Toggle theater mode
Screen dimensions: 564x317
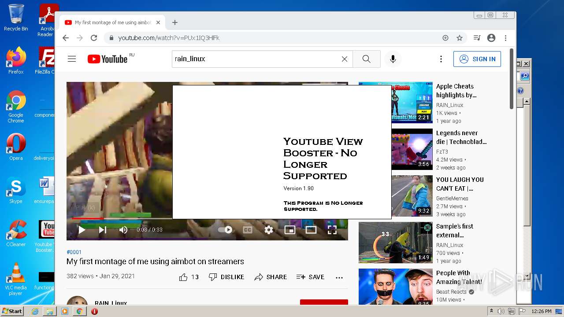[311, 229]
